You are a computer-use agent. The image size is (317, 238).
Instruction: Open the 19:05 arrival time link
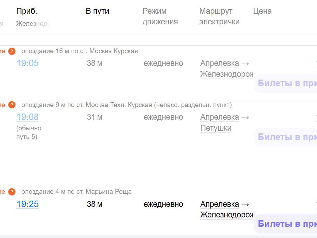27,63
